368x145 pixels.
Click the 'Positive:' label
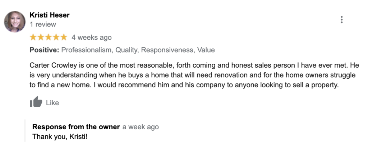(44, 50)
